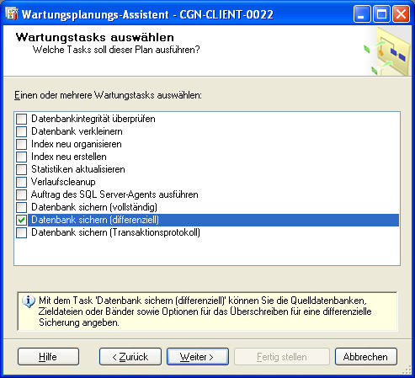Toggle the Verlaufscleanup checkbox
Screen dimensions: 415x378
21,182
